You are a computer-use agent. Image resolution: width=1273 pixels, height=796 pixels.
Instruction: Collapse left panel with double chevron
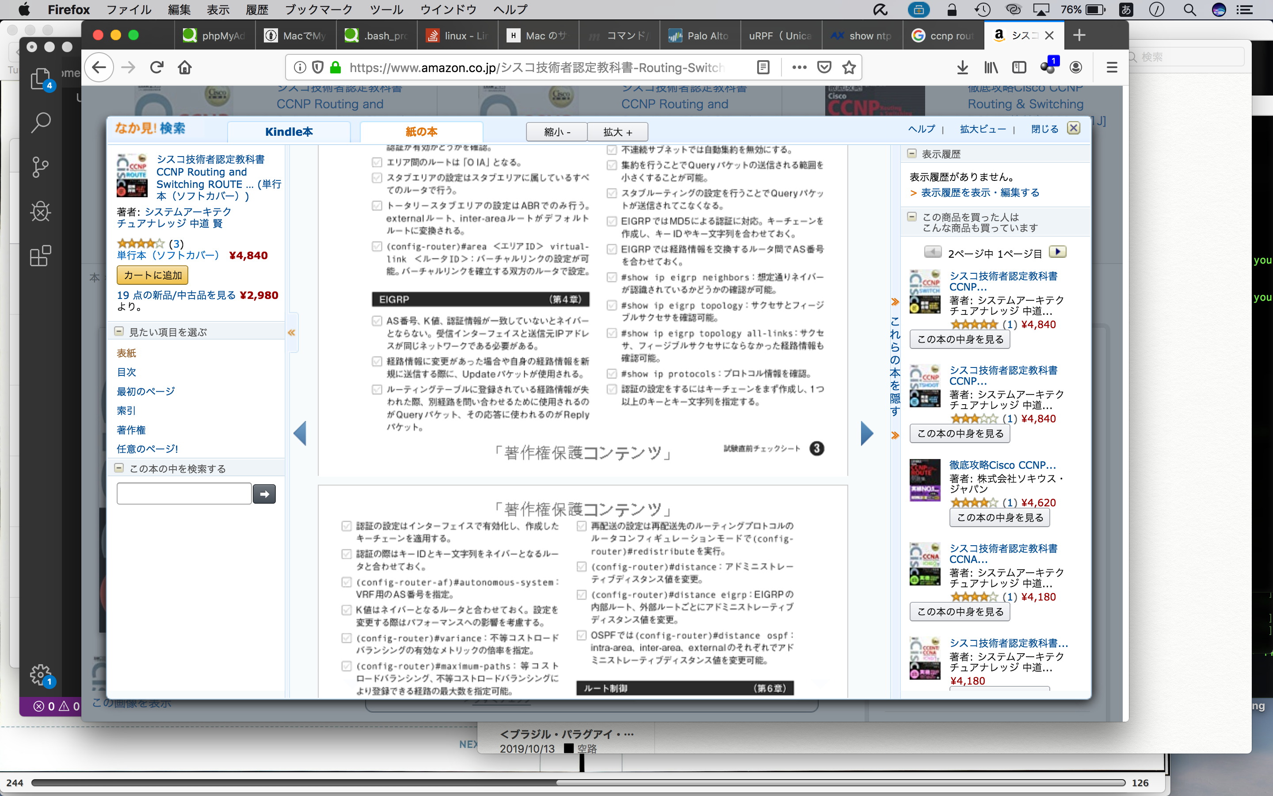[x=291, y=333]
